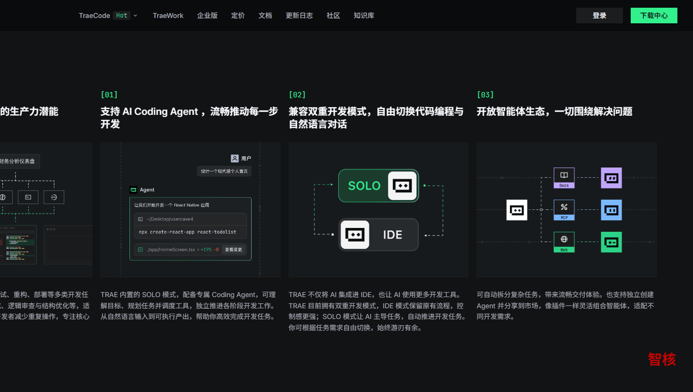
Task: Click the npx create-react-app react-todolist command
Action: (x=188, y=232)
